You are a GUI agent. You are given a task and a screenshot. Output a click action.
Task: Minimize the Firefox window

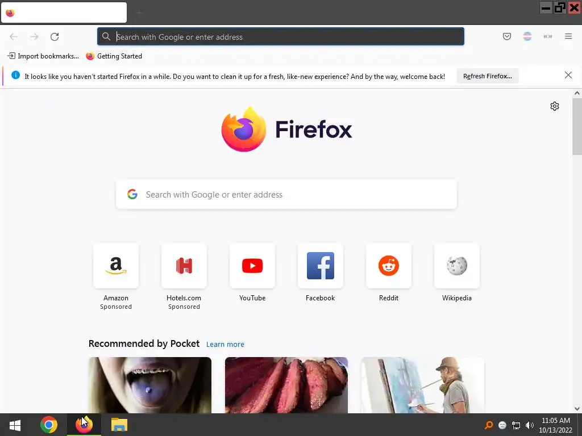point(546,7)
